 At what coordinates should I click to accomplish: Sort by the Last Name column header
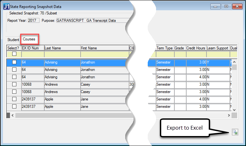(x=62, y=48)
